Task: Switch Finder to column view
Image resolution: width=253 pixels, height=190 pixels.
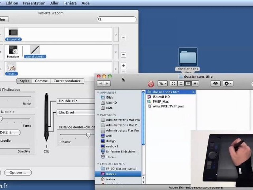Action: 188,83
